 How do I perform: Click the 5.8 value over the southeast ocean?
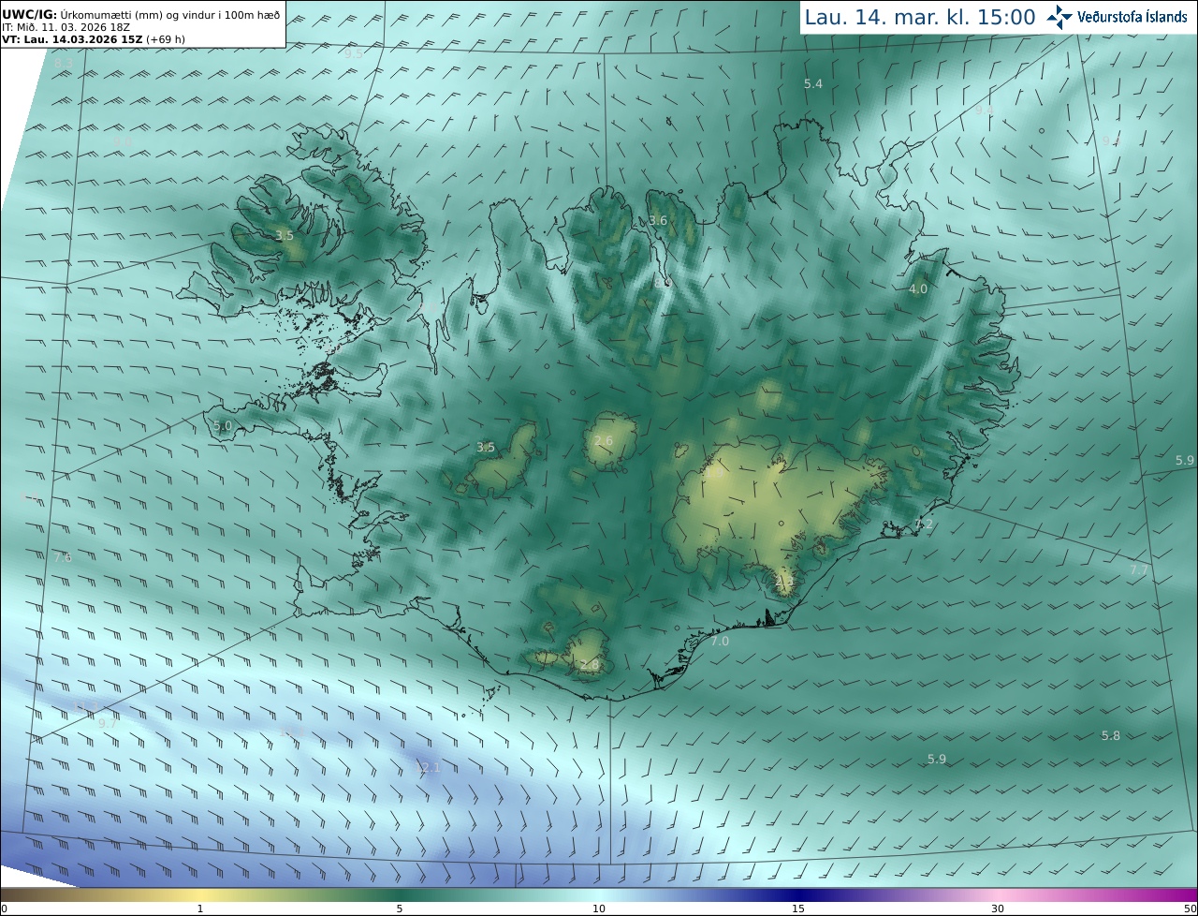[1110, 735]
